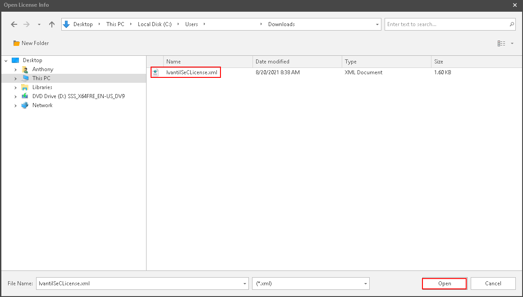The height and width of the screenshot is (297, 523).
Task: Collapse the Desktop tree node
Action: click(x=6, y=60)
